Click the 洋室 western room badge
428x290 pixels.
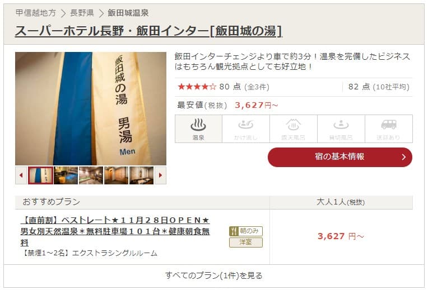(246, 243)
